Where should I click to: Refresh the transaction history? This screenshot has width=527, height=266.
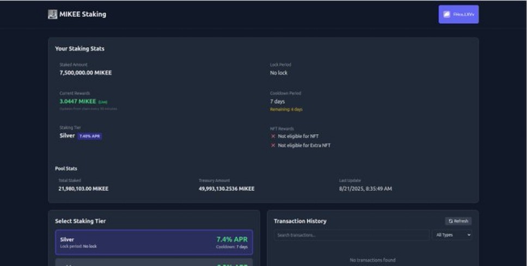458,221
